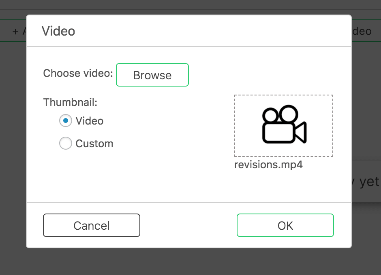Select the Video thumbnail radio button
Image resolution: width=381 pixels, height=275 pixels.
pyautogui.click(x=66, y=121)
